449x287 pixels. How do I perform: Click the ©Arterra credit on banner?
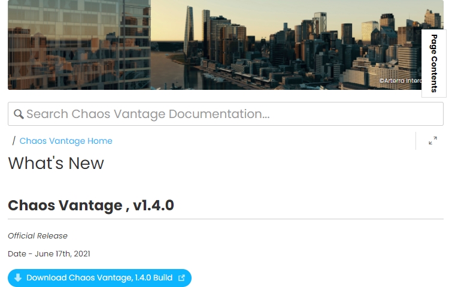400,80
